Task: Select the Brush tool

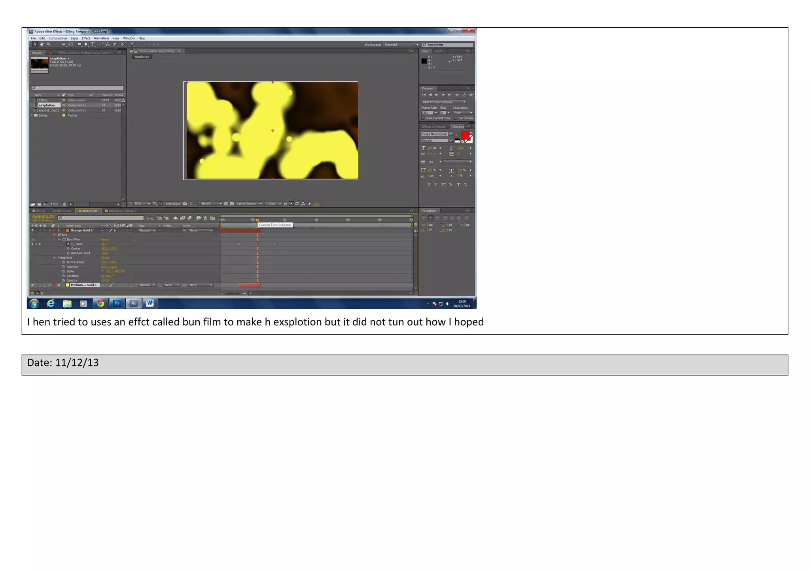Action: tap(102, 45)
